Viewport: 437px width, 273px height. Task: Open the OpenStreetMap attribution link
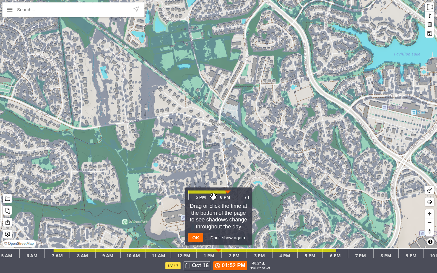(x=19, y=244)
